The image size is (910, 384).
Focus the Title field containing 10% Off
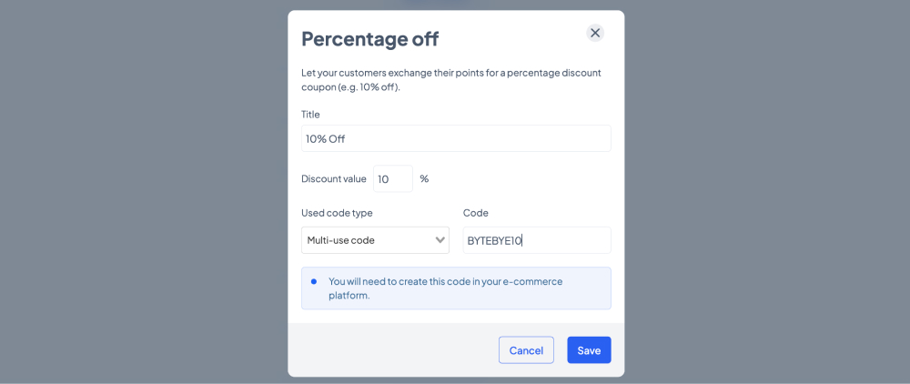(x=456, y=138)
